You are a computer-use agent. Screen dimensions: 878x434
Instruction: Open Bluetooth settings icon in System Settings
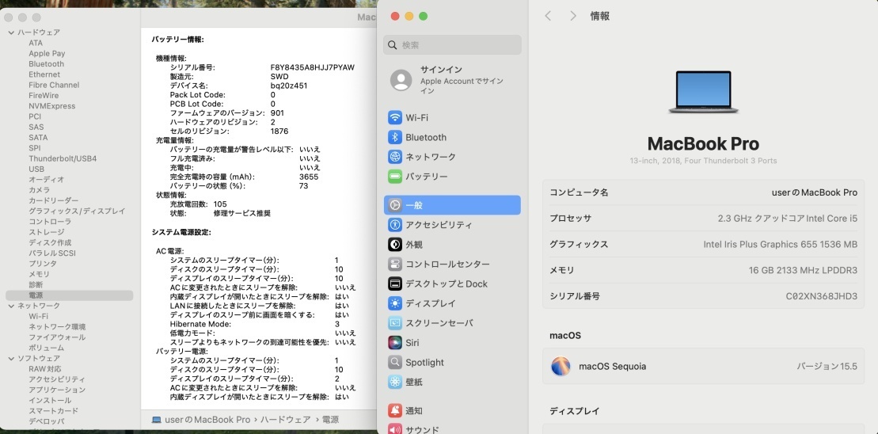[395, 137]
